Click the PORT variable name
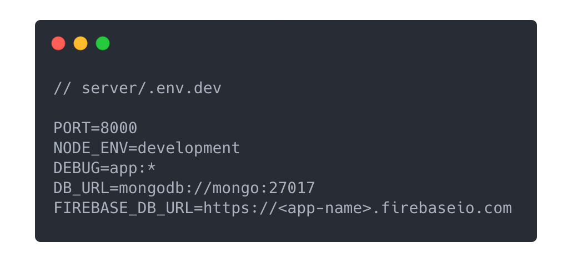Image resolution: width=572 pixels, height=262 pixels. [x=72, y=128]
